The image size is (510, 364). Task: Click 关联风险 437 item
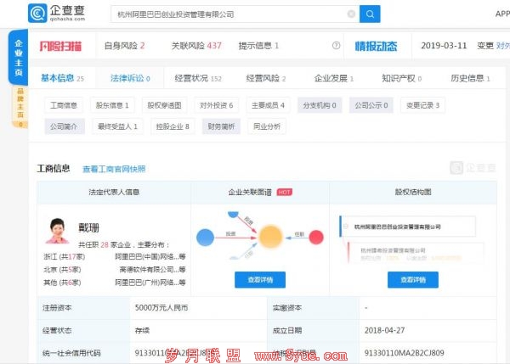click(196, 46)
